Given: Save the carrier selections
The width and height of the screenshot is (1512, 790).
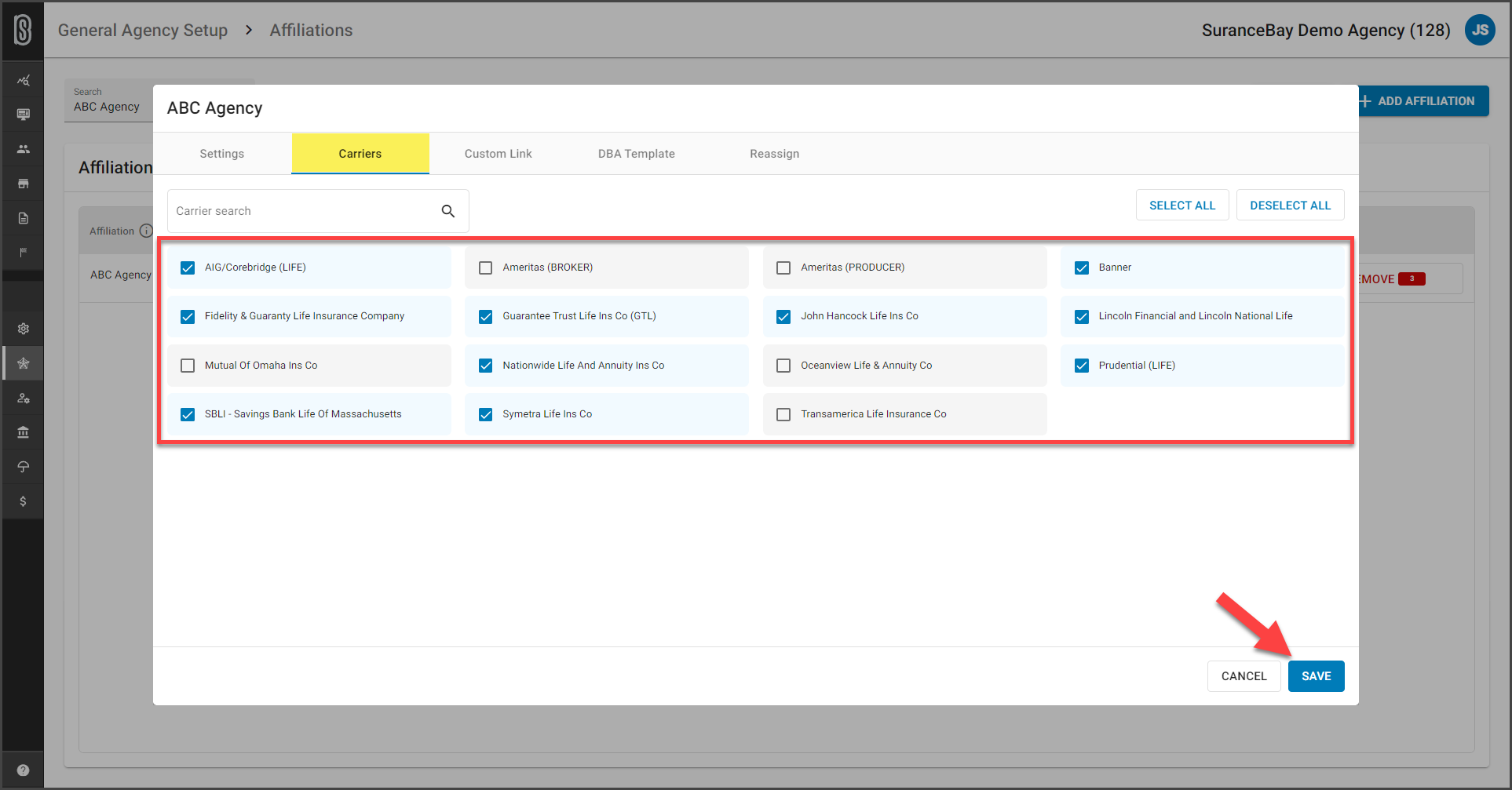Looking at the screenshot, I should pyautogui.click(x=1317, y=676).
